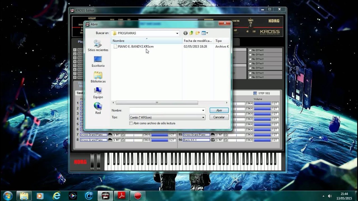The image size is (358, 201).
Task: Click C064 pan value on timbre 7
Action: coord(147,135)
